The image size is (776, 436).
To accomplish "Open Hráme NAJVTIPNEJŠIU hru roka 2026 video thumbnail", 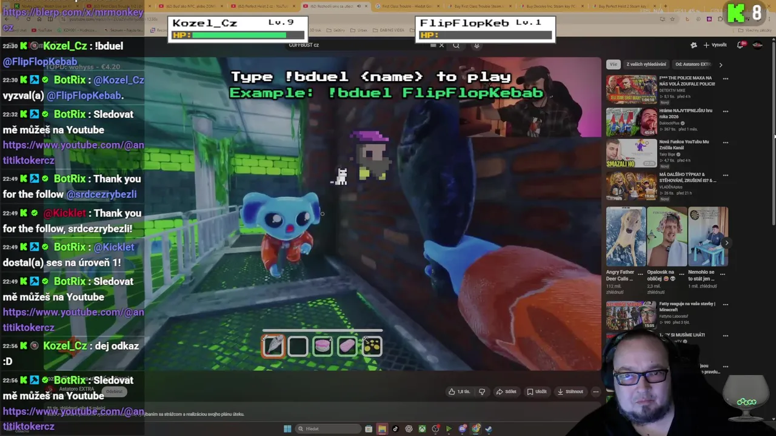I will coord(631,122).
